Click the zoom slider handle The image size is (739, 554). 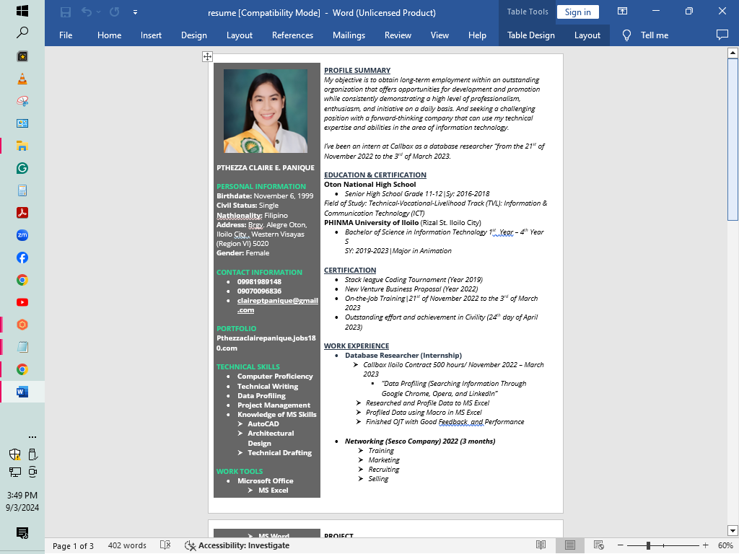[648, 545]
